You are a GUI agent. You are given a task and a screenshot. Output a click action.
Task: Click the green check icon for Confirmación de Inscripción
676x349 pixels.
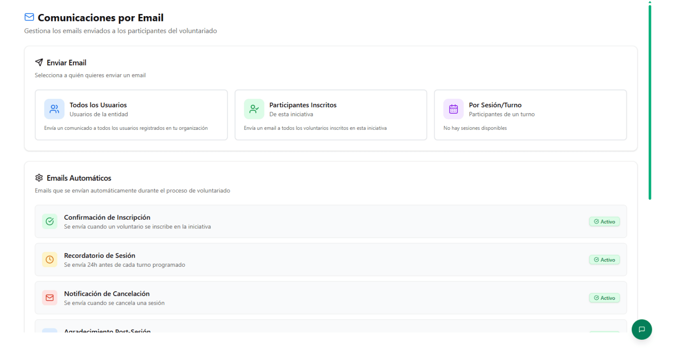click(50, 221)
